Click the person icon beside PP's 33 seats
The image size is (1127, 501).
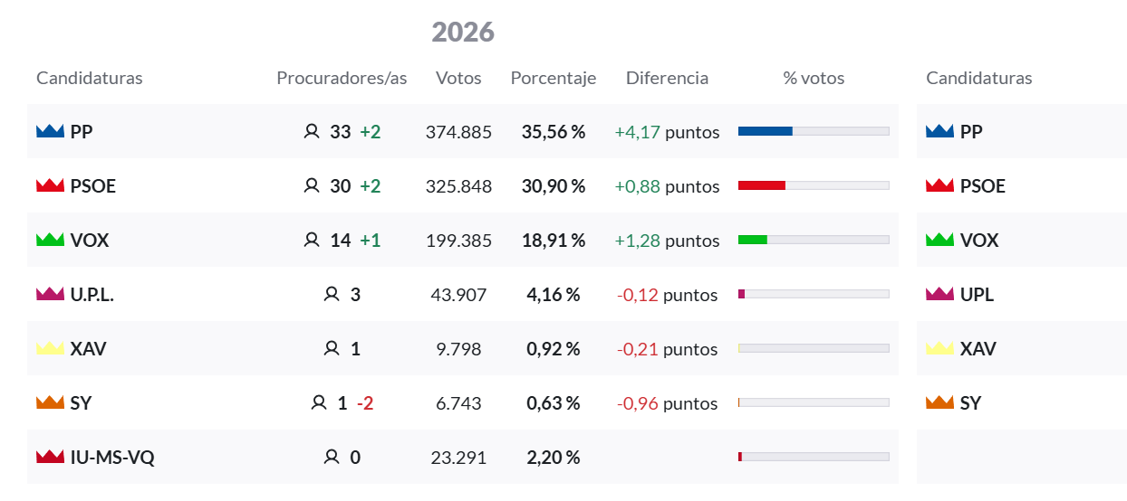pos(312,132)
